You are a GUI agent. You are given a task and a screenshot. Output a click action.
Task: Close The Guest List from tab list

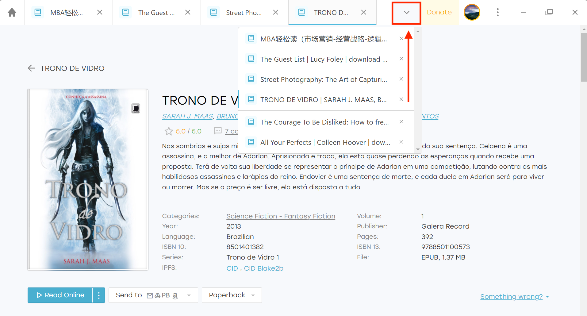click(x=401, y=59)
